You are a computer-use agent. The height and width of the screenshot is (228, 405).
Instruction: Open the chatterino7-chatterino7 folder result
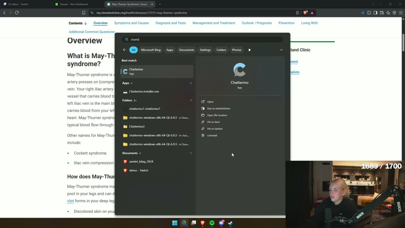pos(157,109)
